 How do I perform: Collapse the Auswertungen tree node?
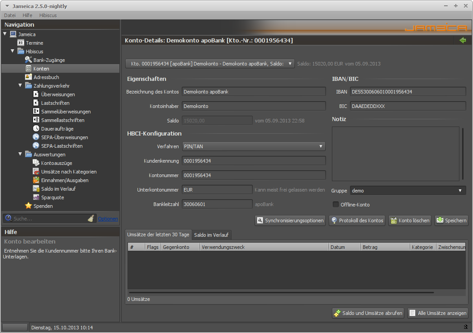tap(20, 154)
